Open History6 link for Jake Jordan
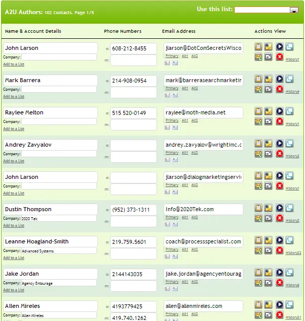Image resolution: width=305 pixels, height=321 pixels. point(292,285)
